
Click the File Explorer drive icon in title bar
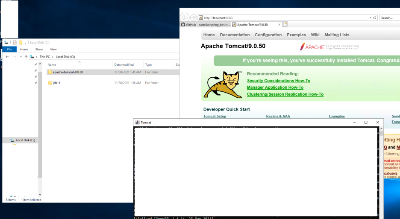6,42
